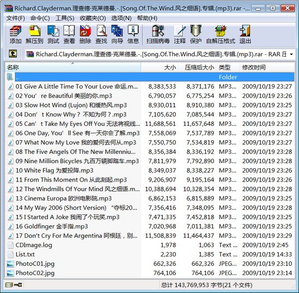Expand the address bar path dropdown
This screenshot has height=293, width=299.
[x=292, y=54]
